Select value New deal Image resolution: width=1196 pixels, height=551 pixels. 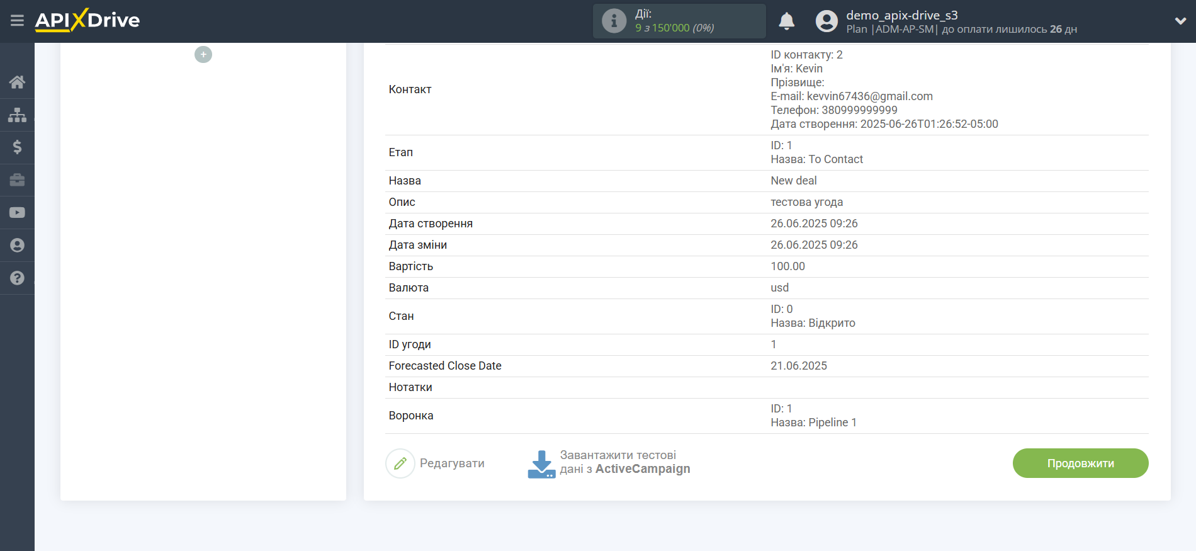(793, 181)
